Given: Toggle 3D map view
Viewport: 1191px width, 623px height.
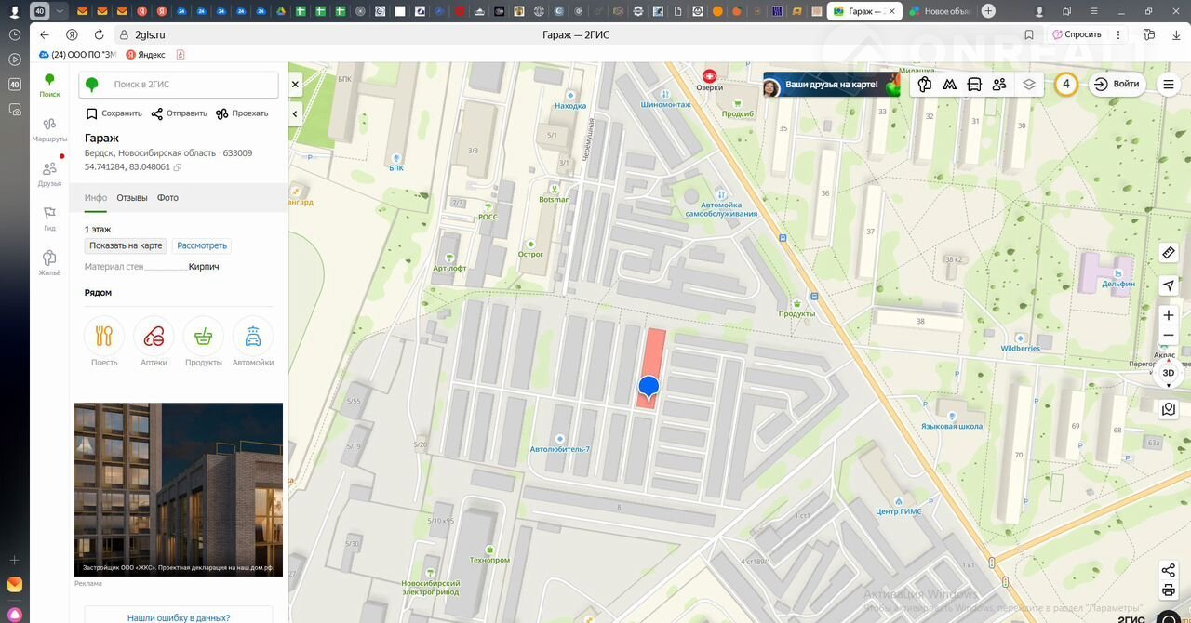Looking at the screenshot, I should point(1169,373).
